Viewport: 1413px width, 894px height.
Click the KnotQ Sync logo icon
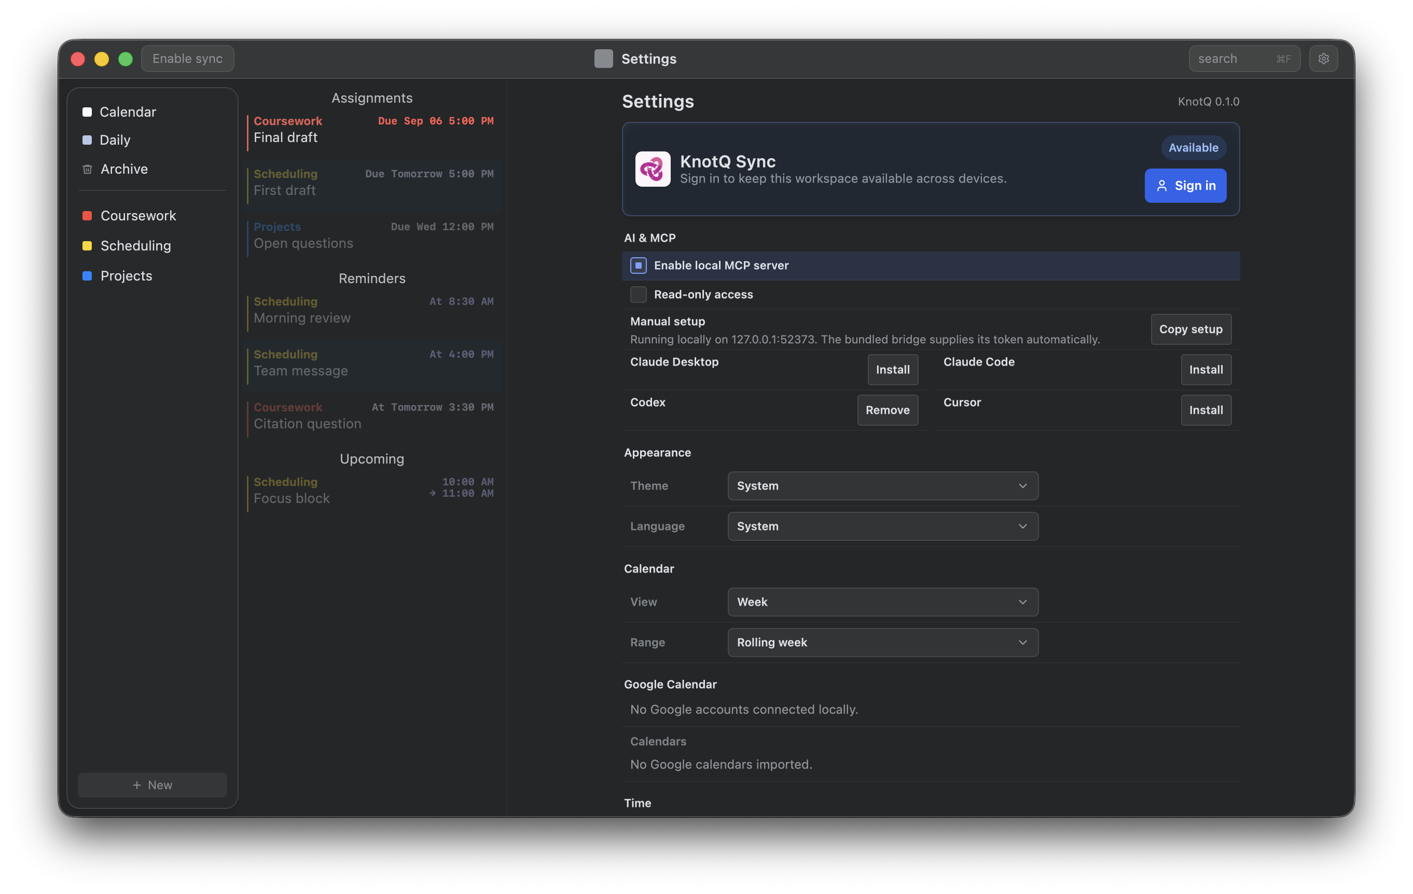(653, 169)
